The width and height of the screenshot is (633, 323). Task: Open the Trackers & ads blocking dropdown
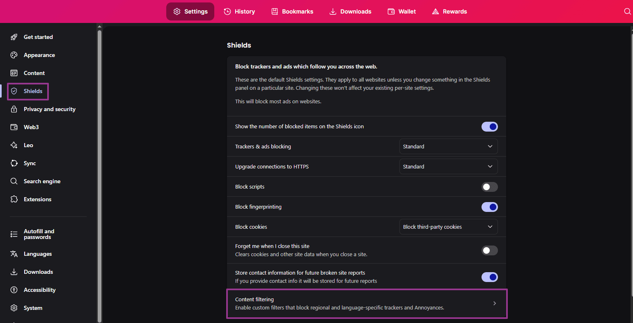(x=448, y=146)
